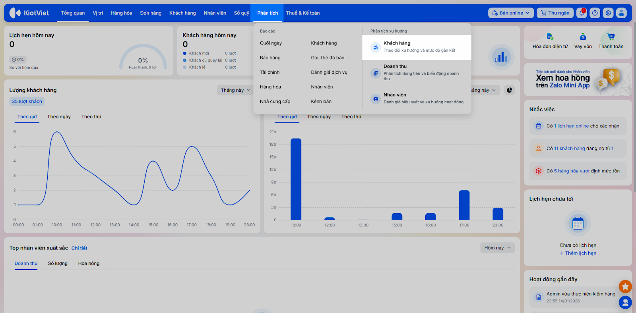Expand the Bán online dropdown
Image resolution: width=636 pixels, height=313 pixels.
[511, 13]
